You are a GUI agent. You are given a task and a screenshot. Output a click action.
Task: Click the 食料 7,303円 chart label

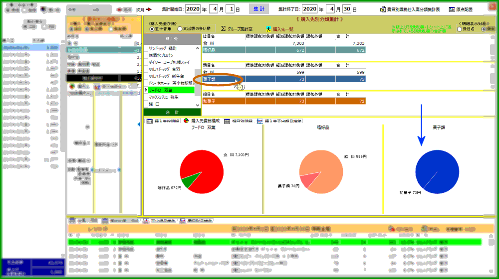(x=236, y=155)
